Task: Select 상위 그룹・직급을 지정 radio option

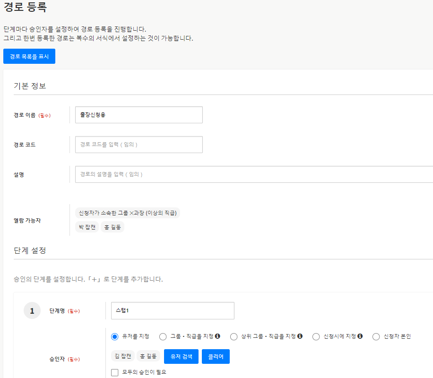Action: (x=234, y=337)
